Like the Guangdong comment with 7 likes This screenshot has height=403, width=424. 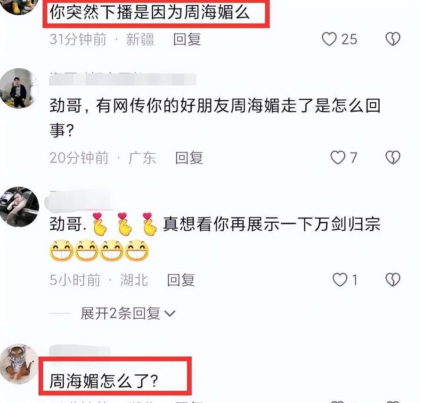(338, 158)
